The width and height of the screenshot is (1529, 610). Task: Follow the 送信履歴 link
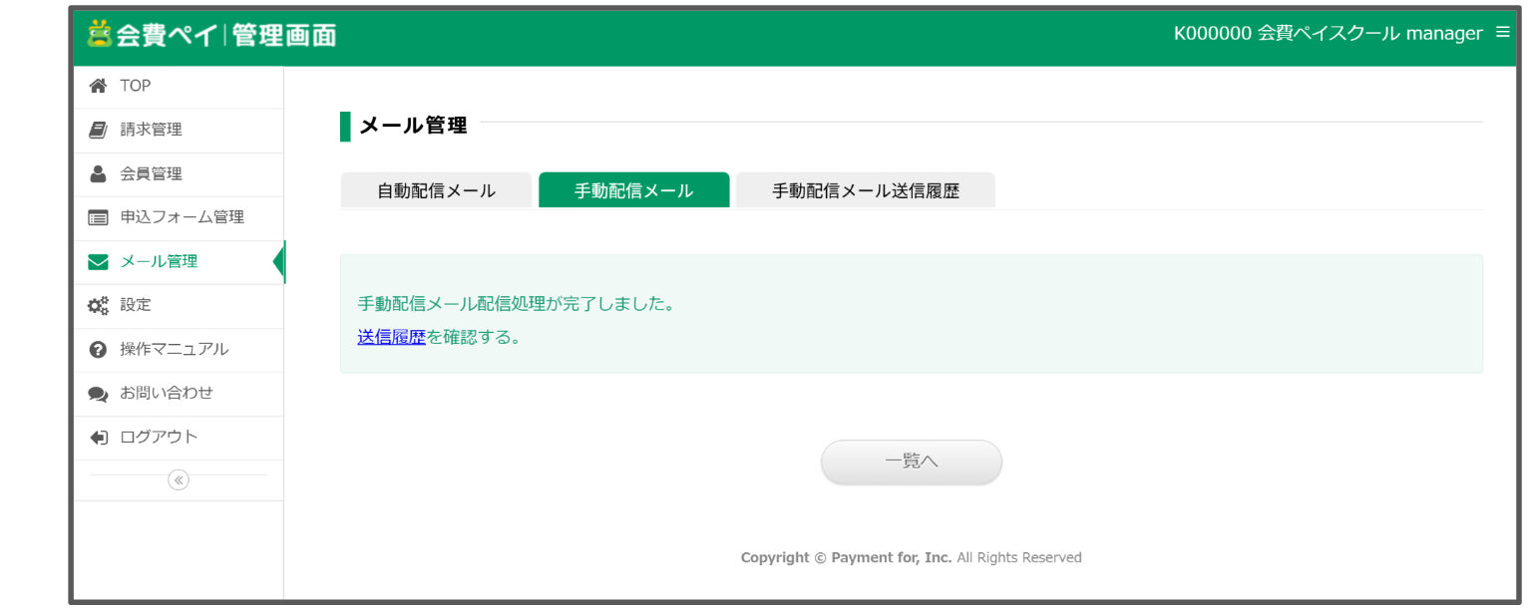(x=391, y=337)
